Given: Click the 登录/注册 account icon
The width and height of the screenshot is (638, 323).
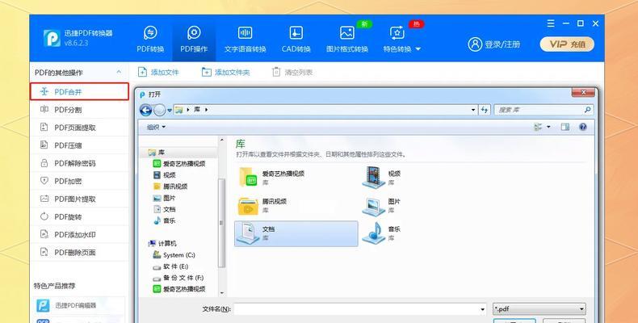Looking at the screenshot, I should coord(475,44).
